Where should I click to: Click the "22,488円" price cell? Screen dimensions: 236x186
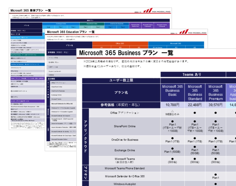click(195, 105)
